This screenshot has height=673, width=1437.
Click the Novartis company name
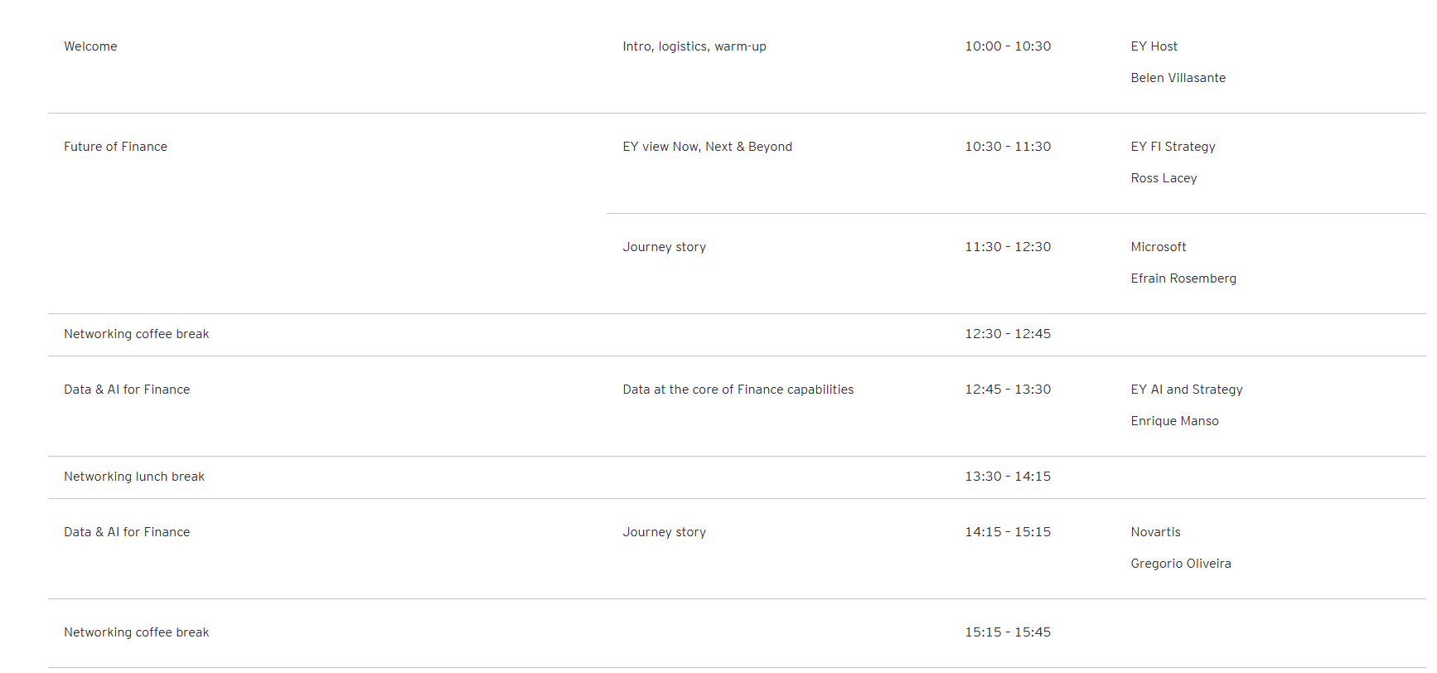point(1155,532)
